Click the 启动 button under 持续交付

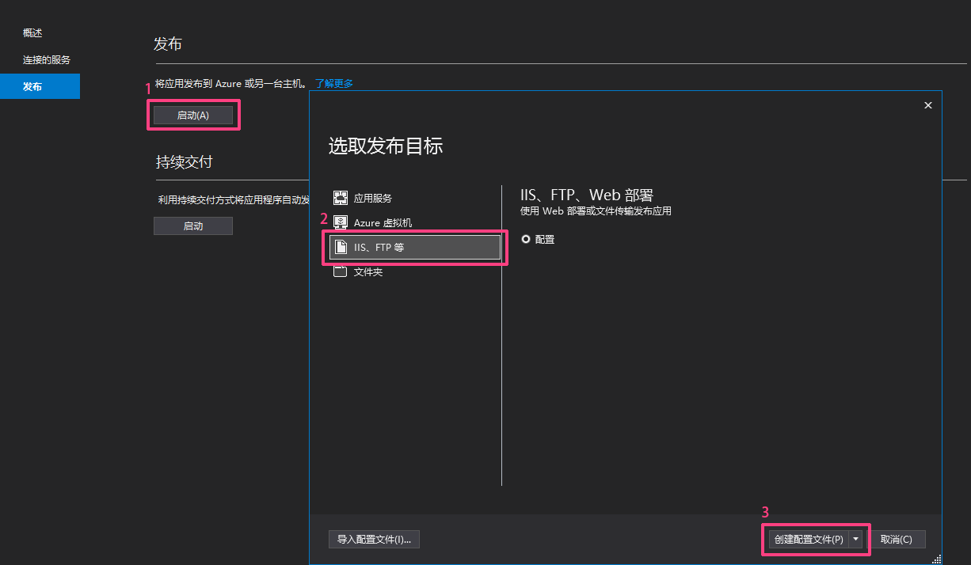point(193,226)
